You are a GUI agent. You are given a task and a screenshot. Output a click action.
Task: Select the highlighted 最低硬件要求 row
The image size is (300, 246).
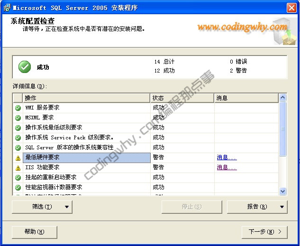145,158
